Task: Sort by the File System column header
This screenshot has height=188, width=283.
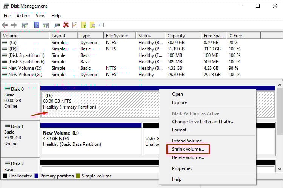Action: point(117,36)
